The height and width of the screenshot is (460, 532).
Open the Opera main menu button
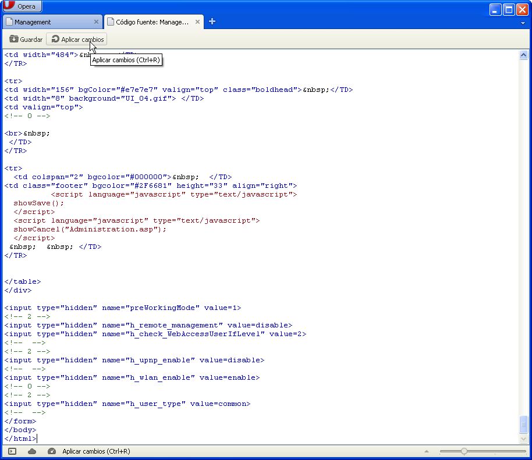pyautogui.click(x=22, y=6)
